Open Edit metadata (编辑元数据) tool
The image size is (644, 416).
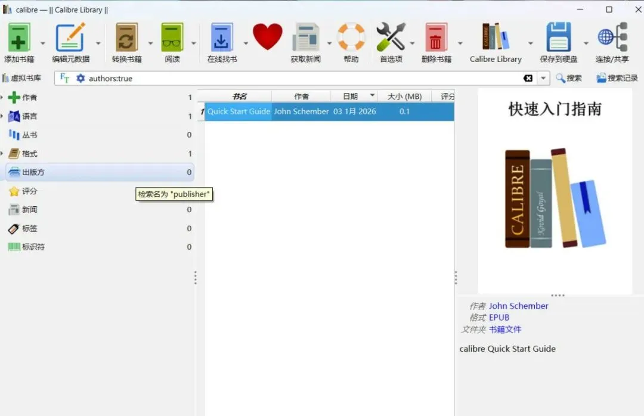point(70,38)
